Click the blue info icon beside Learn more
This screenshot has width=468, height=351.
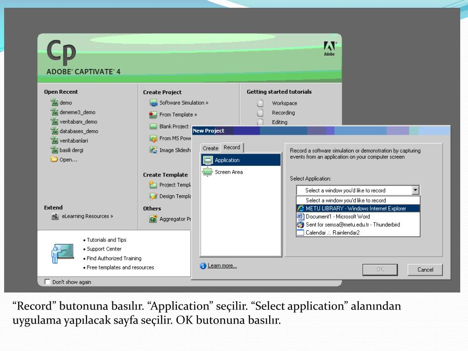(203, 266)
